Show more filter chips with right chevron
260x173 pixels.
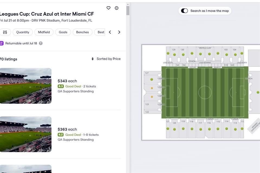tap(119, 32)
